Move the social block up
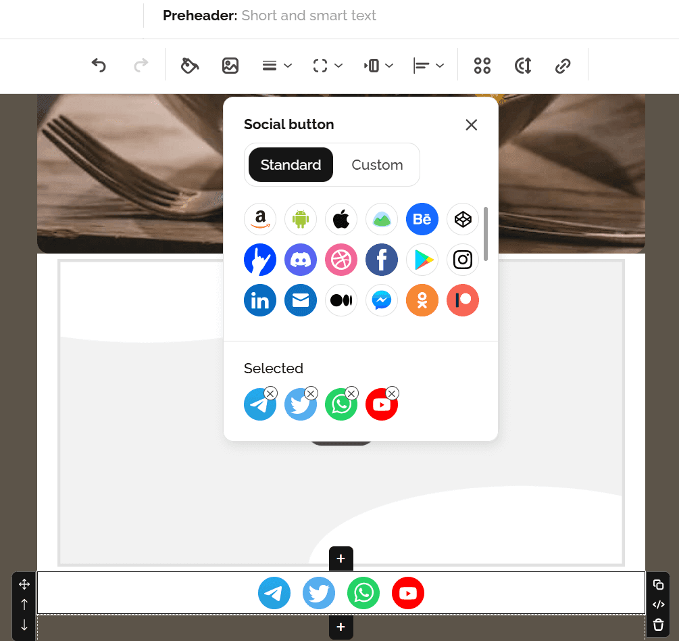Screen dimensions: 679x641 (x=24, y=604)
